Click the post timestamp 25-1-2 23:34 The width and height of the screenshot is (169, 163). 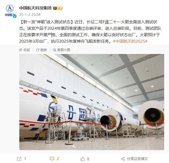pyautogui.click(x=30, y=15)
